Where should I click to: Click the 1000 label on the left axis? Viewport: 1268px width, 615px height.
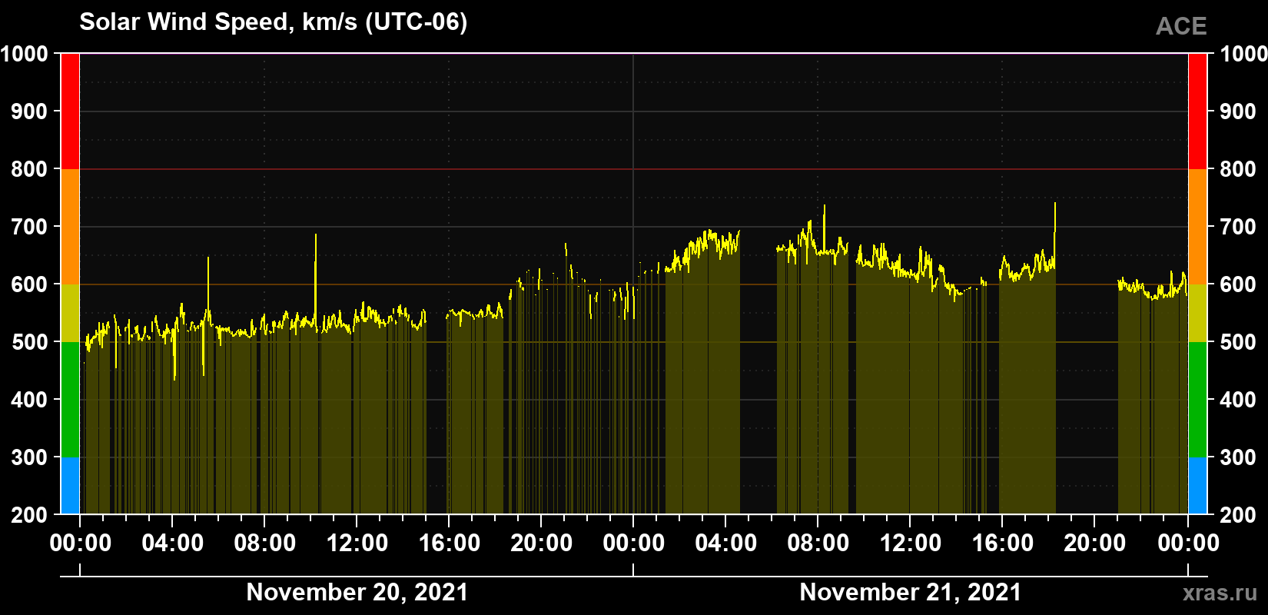pos(24,54)
